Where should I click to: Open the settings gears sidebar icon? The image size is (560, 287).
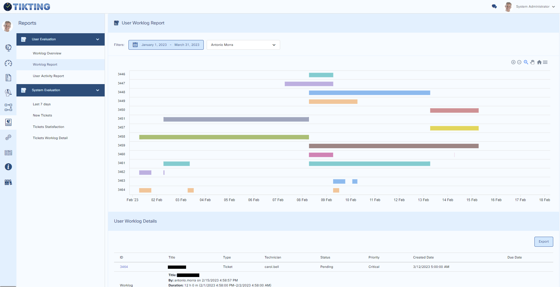8,137
